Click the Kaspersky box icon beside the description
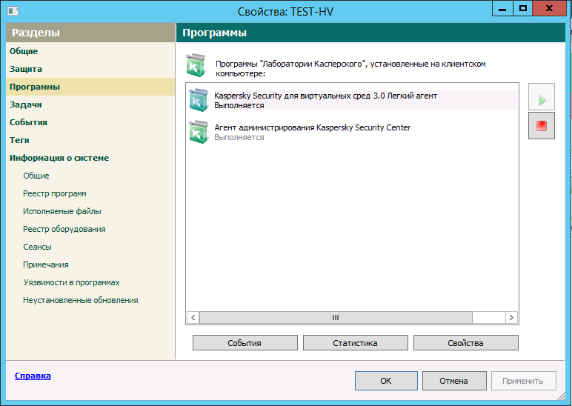 tap(196, 66)
